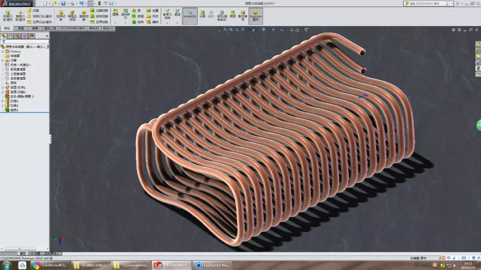The height and width of the screenshot is (270, 481).
Task: Select the Extruded Cut tool
Action: [61, 16]
